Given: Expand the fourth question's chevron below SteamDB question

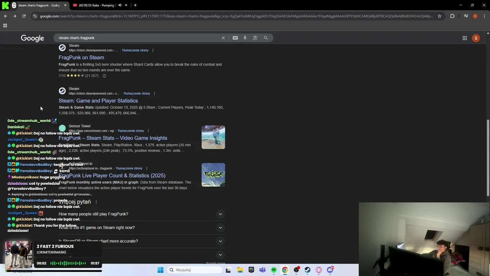Looking at the screenshot, I should (x=220, y=255).
